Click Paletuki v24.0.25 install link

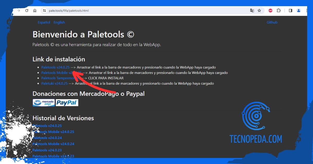(x=54, y=84)
